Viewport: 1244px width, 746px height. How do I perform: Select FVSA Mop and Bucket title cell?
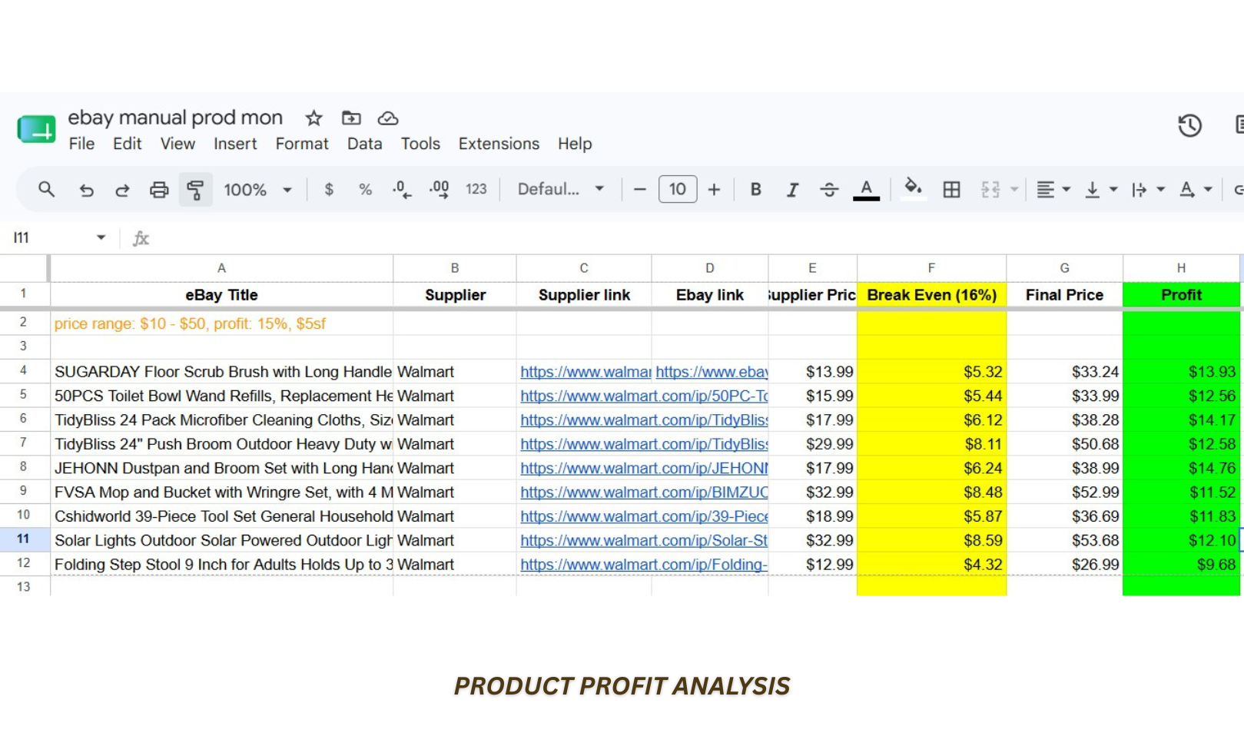pyautogui.click(x=221, y=492)
